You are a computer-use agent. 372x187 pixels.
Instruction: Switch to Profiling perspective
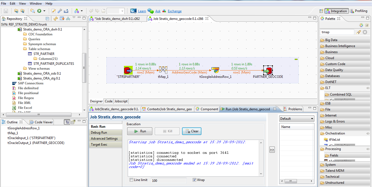359,11
